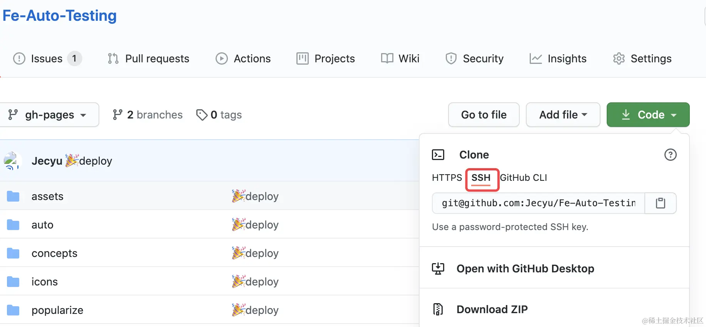The width and height of the screenshot is (706, 327).
Task: Select the SSH clone option
Action: point(481,178)
